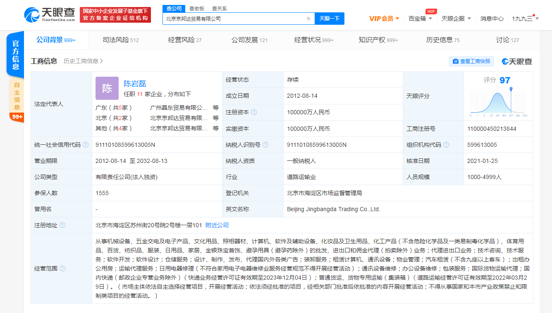Expand the VIP会员 dropdown
Viewport: 552px width, 313px height.
384,19
